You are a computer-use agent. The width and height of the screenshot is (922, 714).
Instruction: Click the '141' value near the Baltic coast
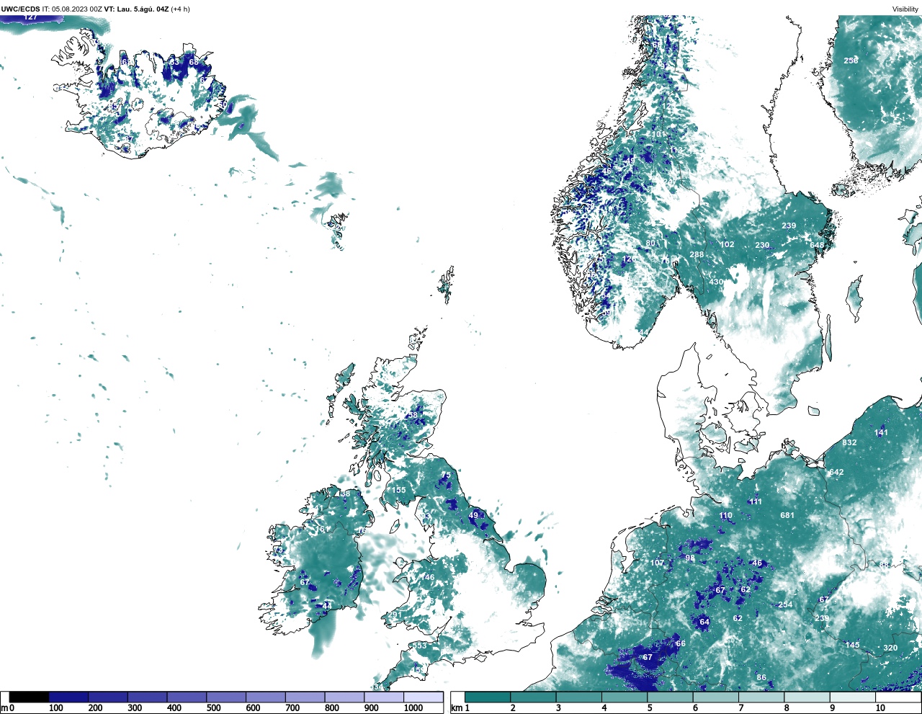(882, 432)
